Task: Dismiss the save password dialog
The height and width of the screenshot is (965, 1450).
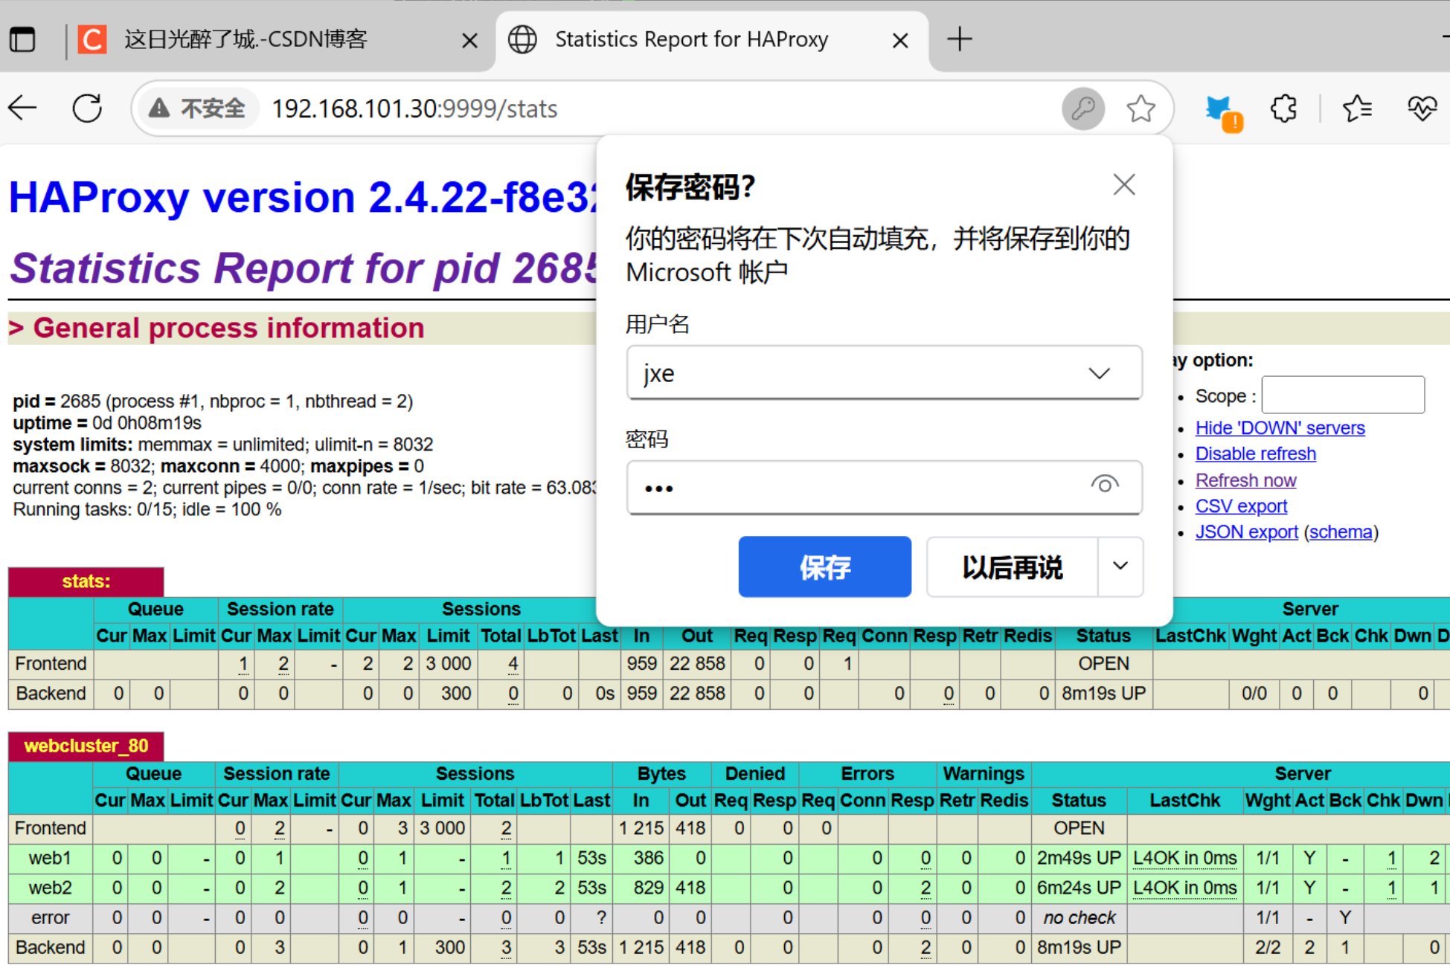Action: click(1123, 184)
